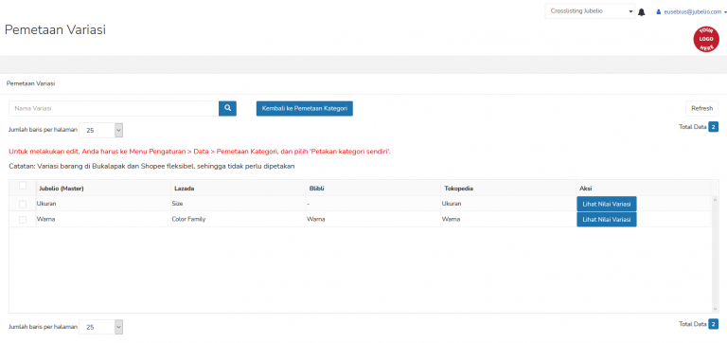Click the top Total Data count badge
The height and width of the screenshot is (343, 727).
pyautogui.click(x=714, y=127)
